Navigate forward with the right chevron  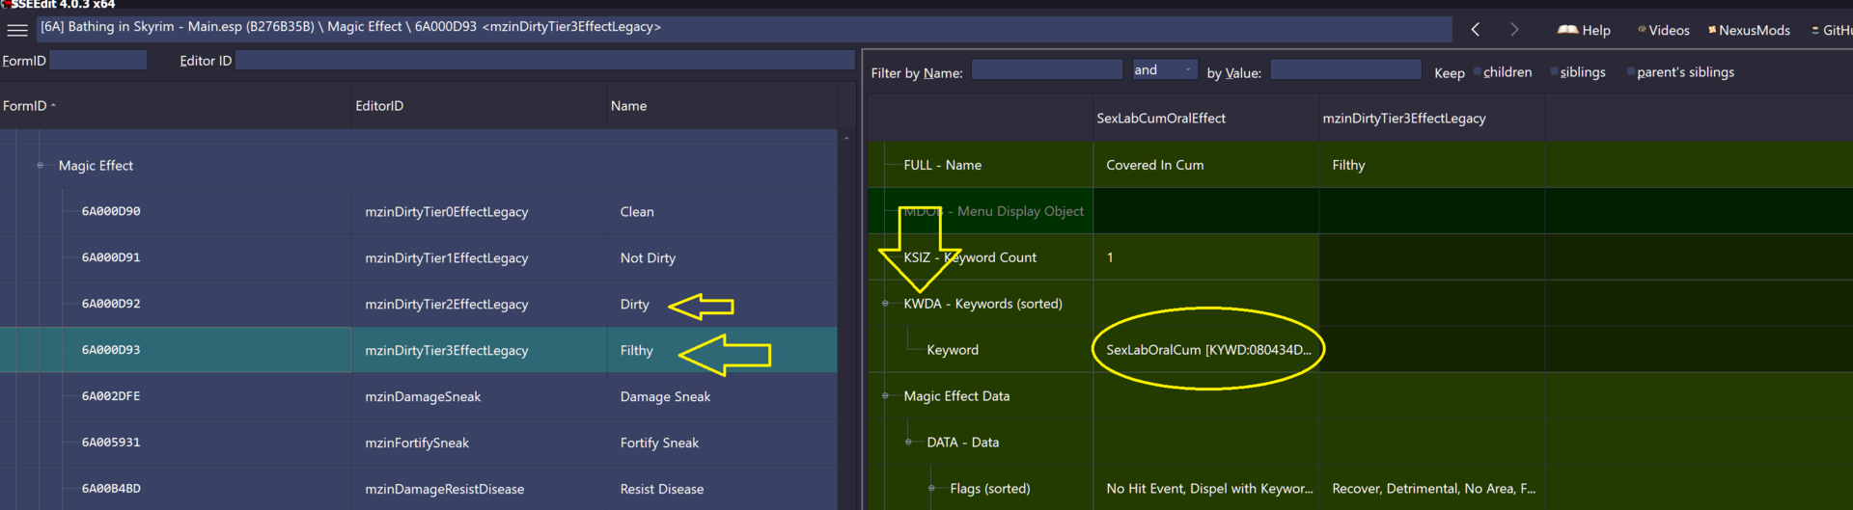(x=1514, y=30)
